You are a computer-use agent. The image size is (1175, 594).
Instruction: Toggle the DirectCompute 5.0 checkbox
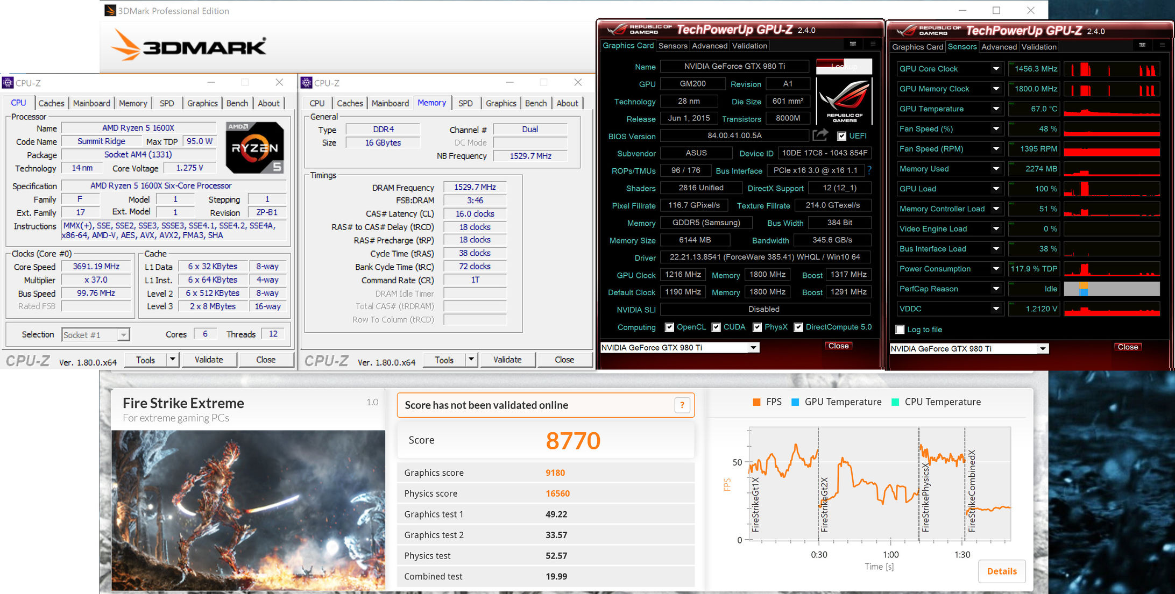pos(798,327)
